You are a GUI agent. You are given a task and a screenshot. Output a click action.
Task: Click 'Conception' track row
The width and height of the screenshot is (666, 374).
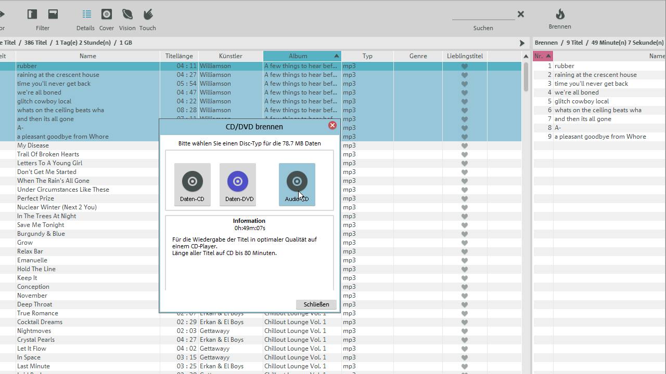pos(33,287)
